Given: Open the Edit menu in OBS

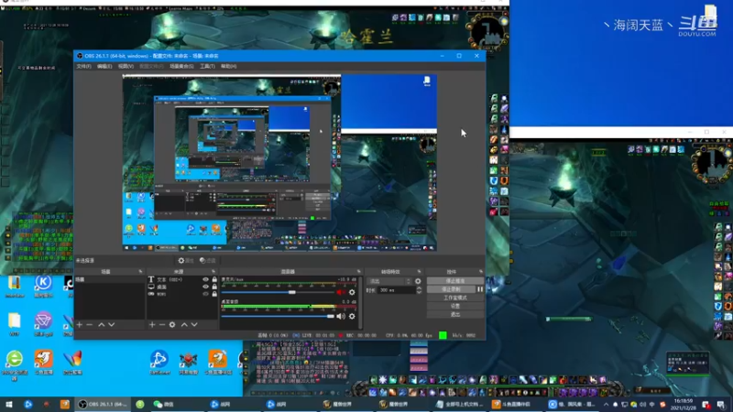Looking at the screenshot, I should click(x=104, y=66).
